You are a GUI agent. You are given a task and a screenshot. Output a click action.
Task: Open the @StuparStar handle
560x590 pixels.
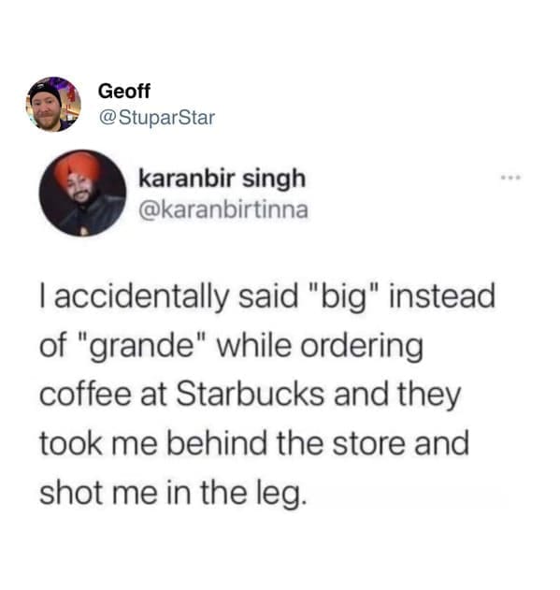point(156,118)
